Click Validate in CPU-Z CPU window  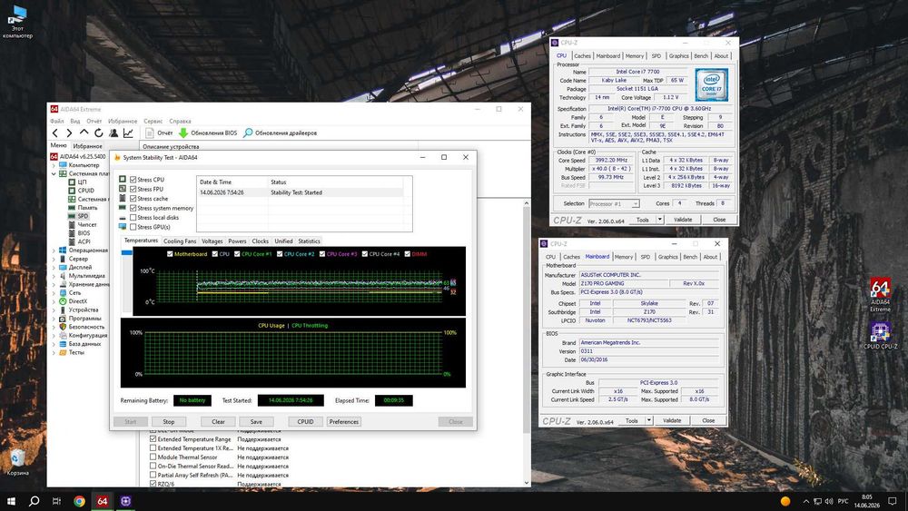point(683,220)
